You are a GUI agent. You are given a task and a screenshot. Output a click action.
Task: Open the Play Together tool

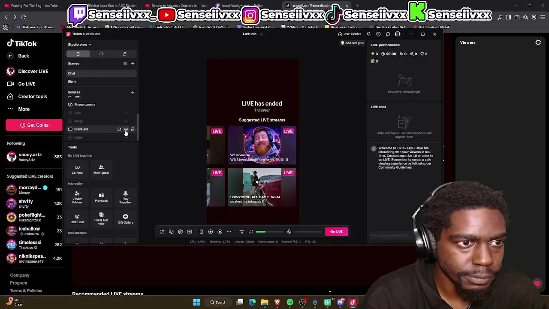[x=125, y=197]
